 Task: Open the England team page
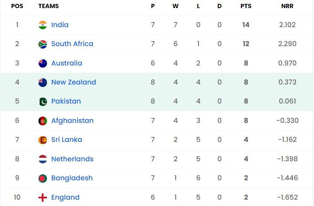[65, 197]
